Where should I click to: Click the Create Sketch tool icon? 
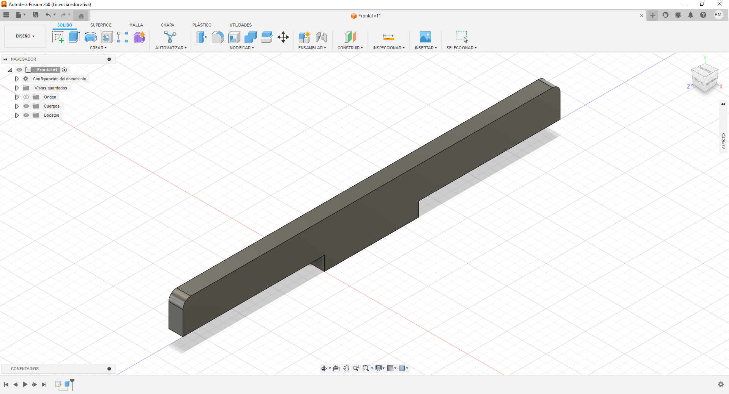click(58, 37)
